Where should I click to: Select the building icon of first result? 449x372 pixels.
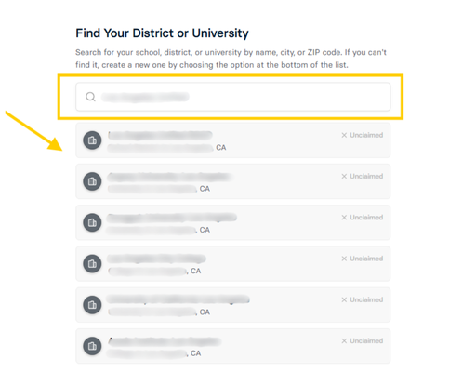[x=92, y=140]
